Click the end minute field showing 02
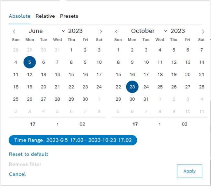 tap(185, 124)
